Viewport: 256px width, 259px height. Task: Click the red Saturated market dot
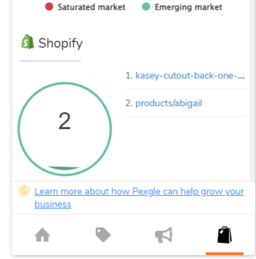[x=49, y=7]
